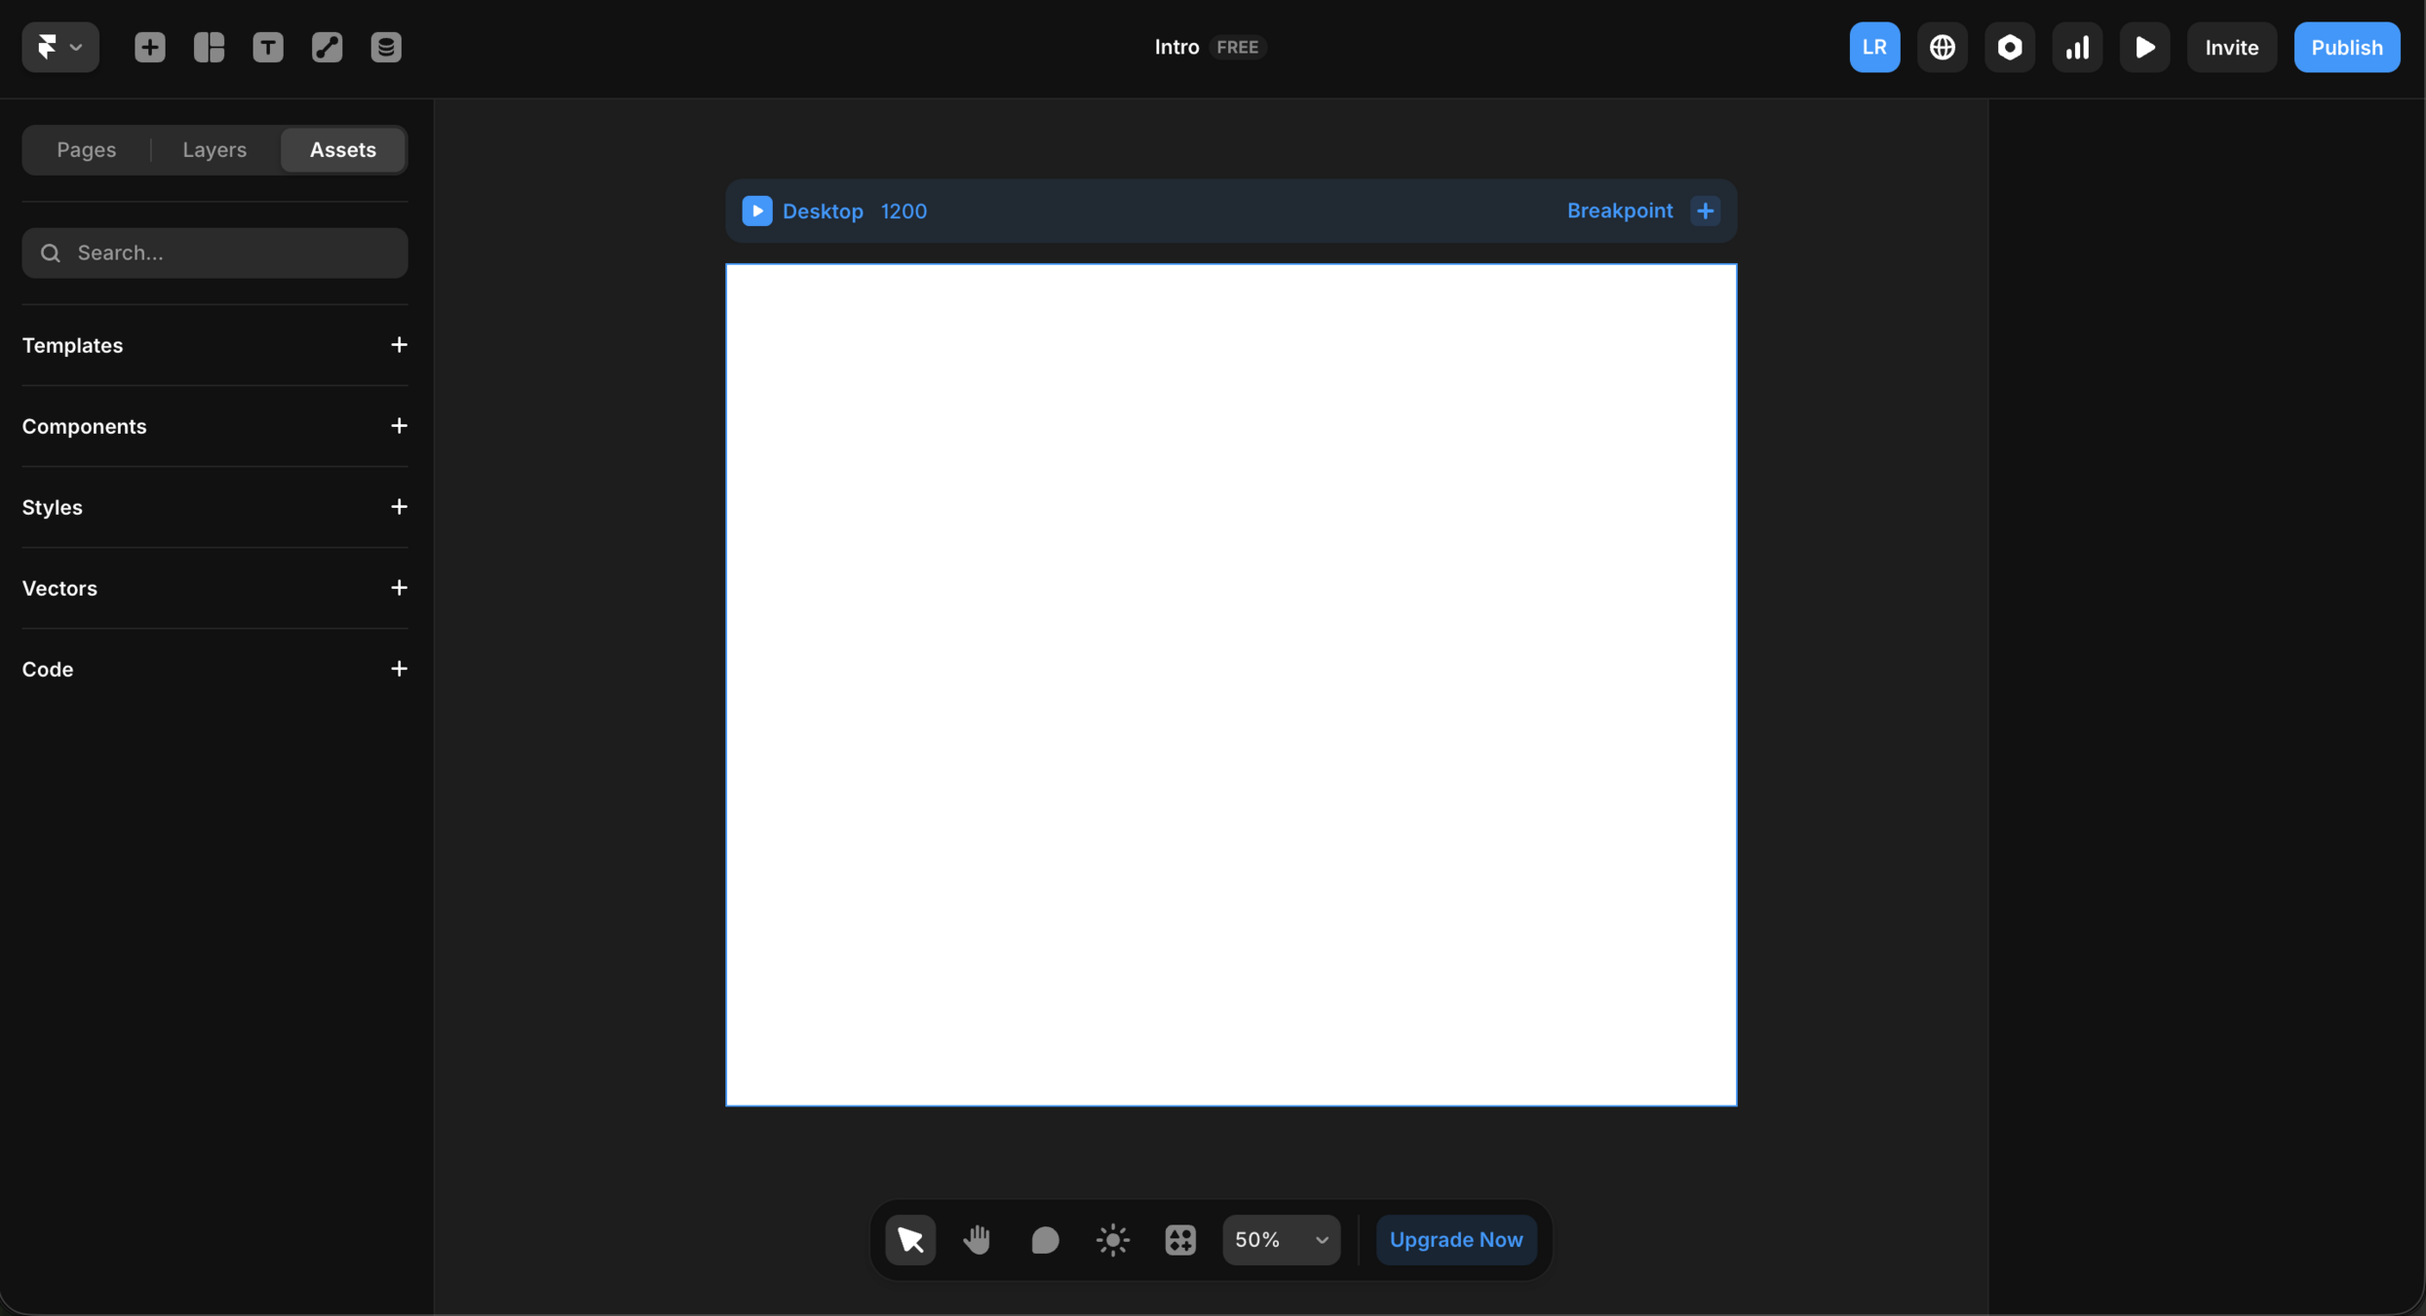Viewport: 2426px width, 1316px height.
Task: Expand the Components section plus
Action: tap(399, 426)
